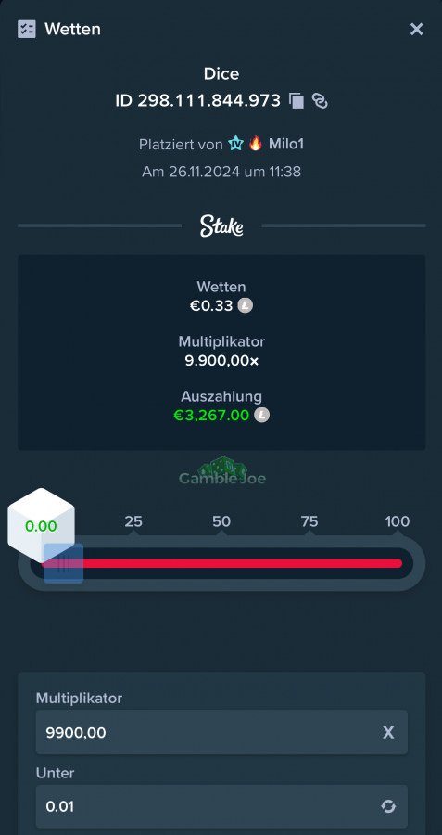Screen dimensions: 442x835
Task: Click the Litecoin icon beside €0.33
Action: point(246,305)
